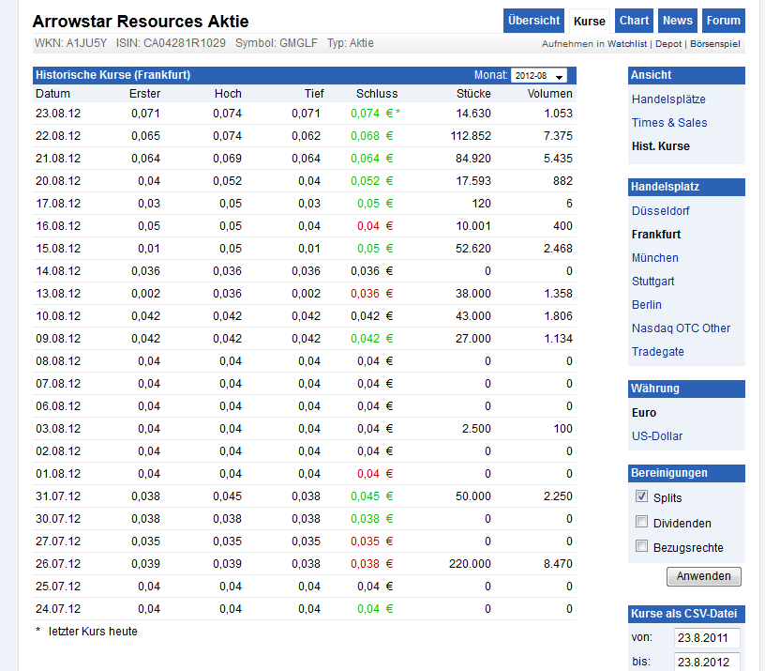This screenshot has height=671, width=765.
Task: Check the Bezugsrechte option
Action: [641, 544]
